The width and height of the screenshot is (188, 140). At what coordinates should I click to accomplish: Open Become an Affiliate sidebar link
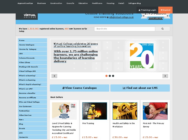pyautogui.click(x=32, y=98)
